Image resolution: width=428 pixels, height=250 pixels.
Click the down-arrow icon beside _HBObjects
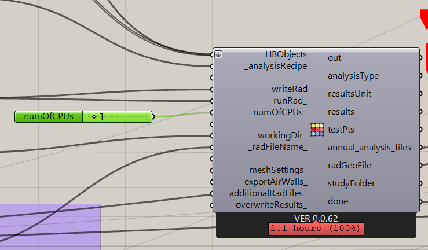pos(218,54)
